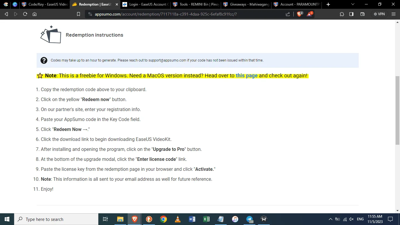The width and height of the screenshot is (400, 225).
Task: Click the page vertical scrollbar thumb
Action: (397, 110)
